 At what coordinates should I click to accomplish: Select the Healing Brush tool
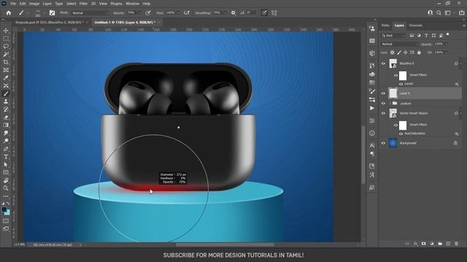coord(6,86)
